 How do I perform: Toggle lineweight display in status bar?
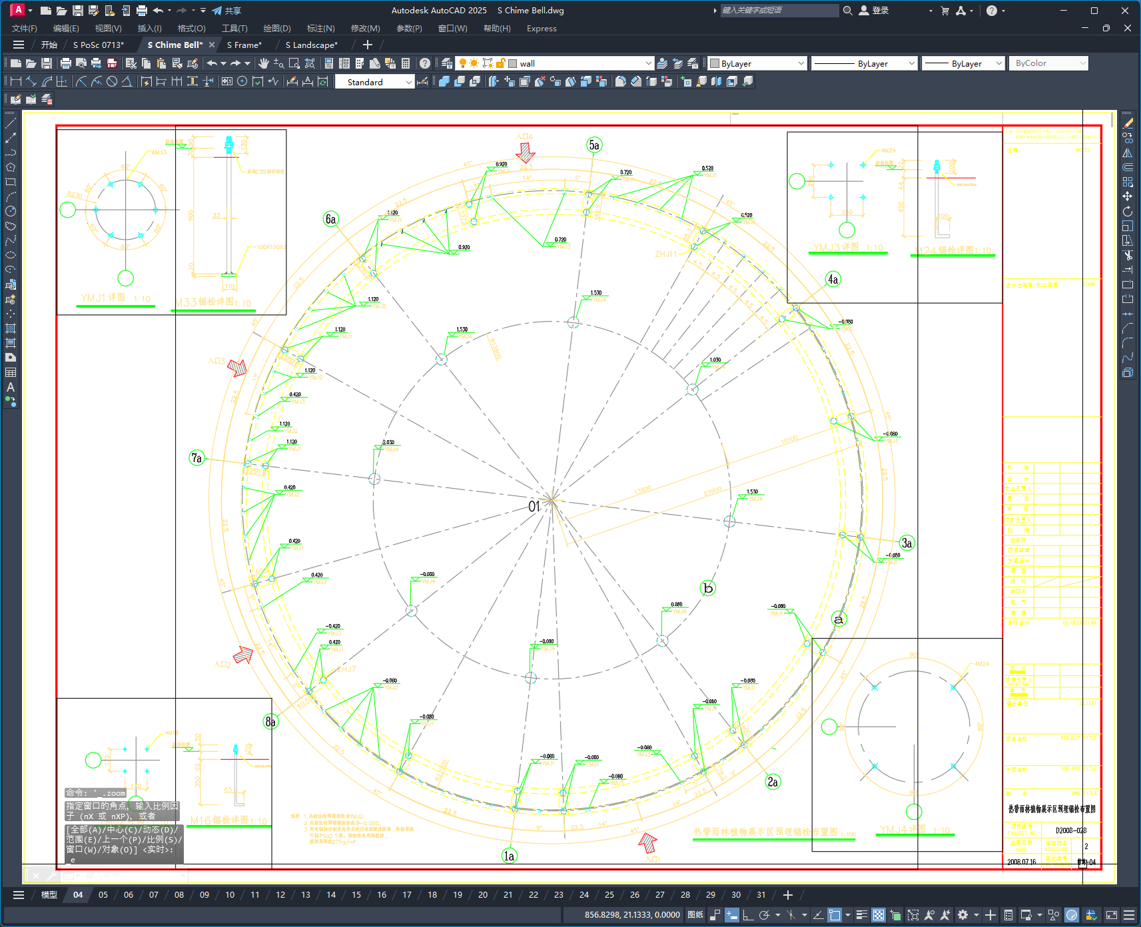click(x=861, y=915)
